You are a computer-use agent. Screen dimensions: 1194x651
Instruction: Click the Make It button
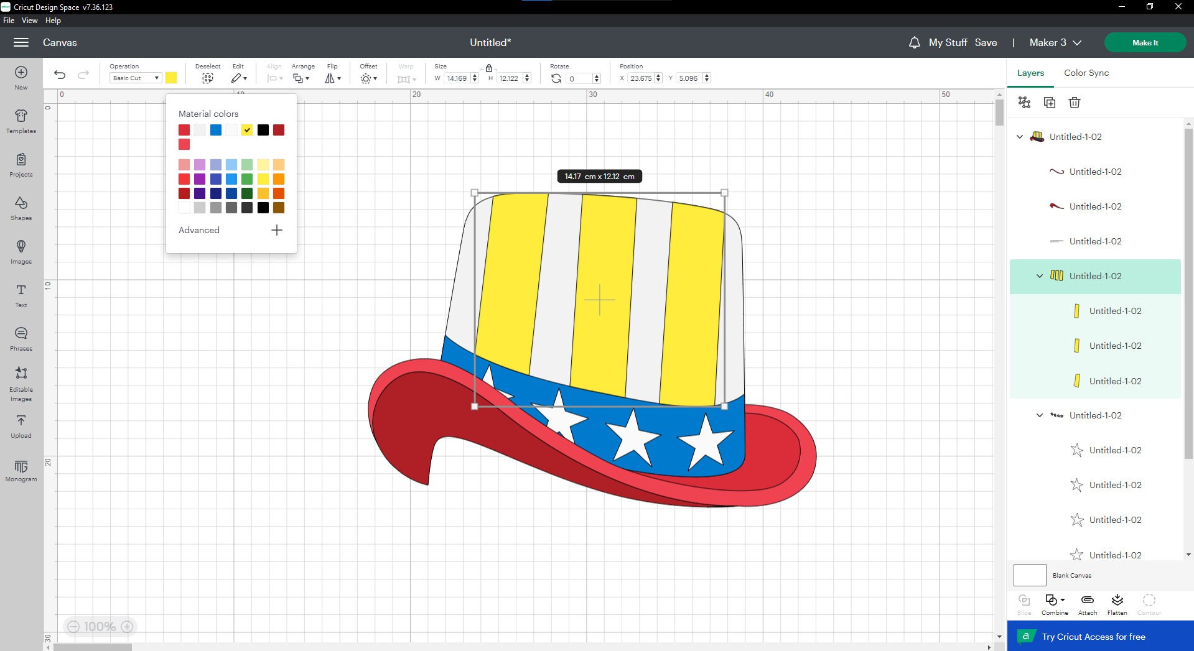coord(1145,42)
